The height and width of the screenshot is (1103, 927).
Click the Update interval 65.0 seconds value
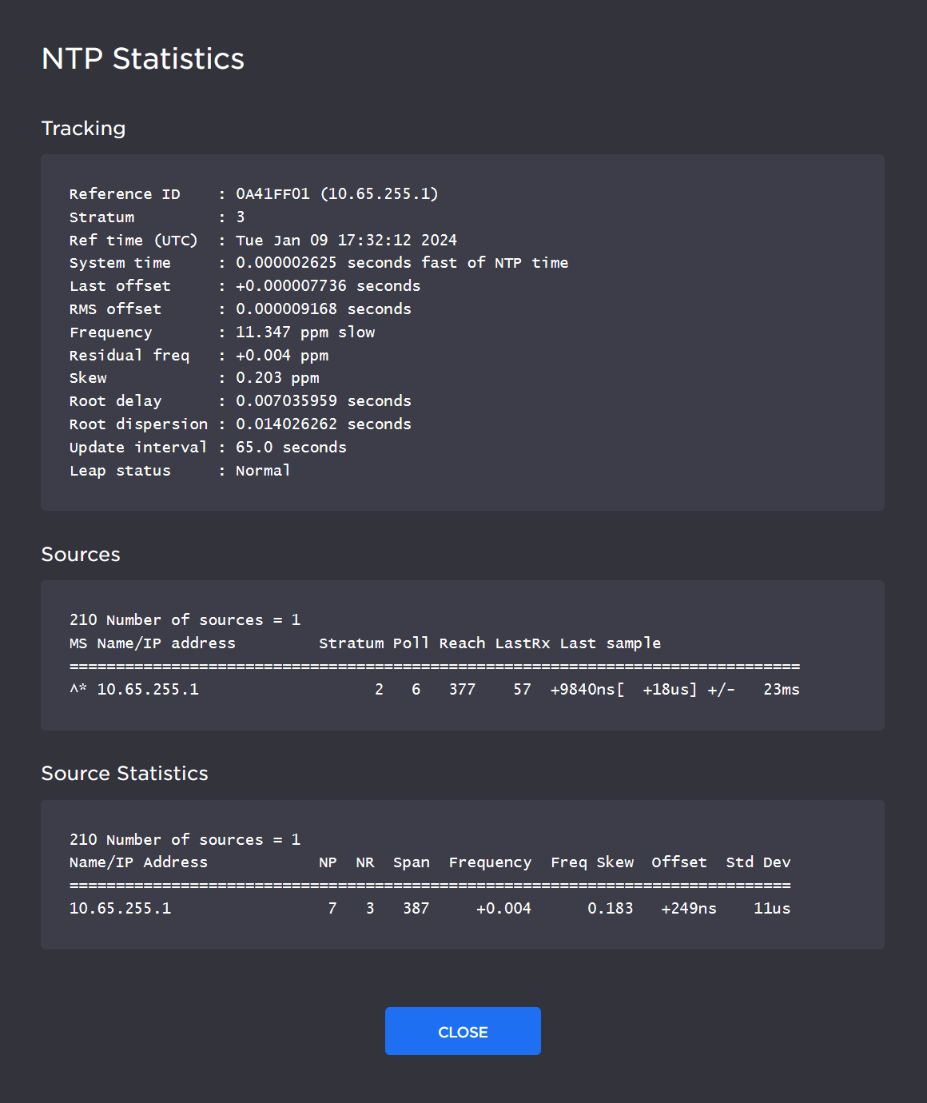coord(291,448)
